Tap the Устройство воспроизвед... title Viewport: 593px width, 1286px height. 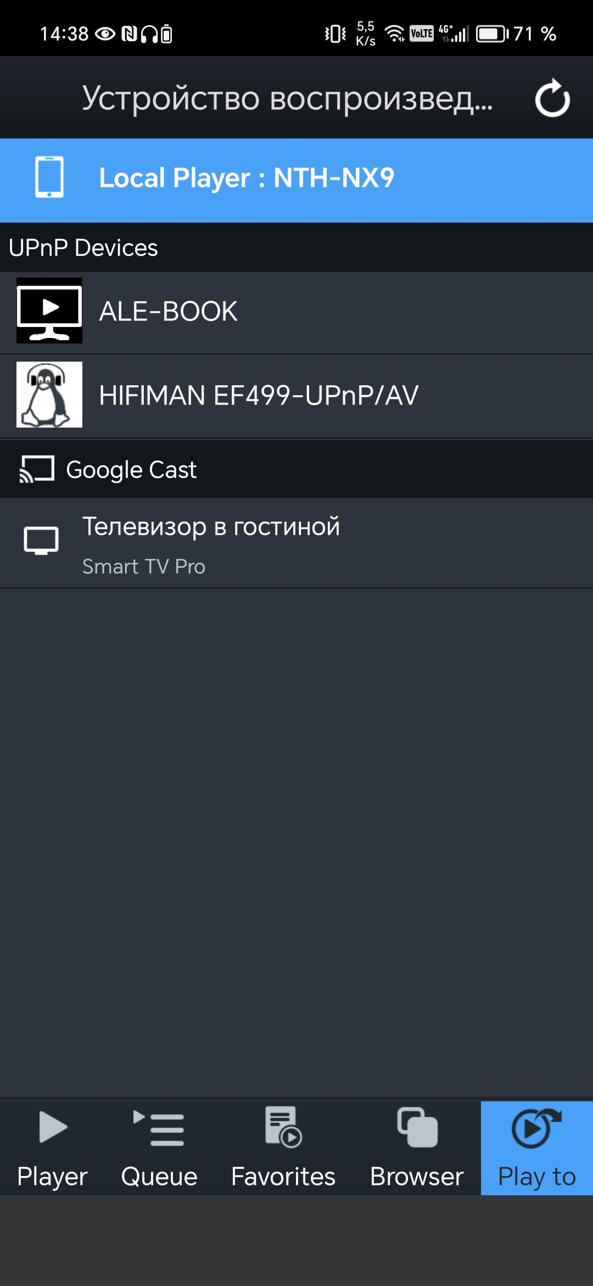(x=287, y=98)
